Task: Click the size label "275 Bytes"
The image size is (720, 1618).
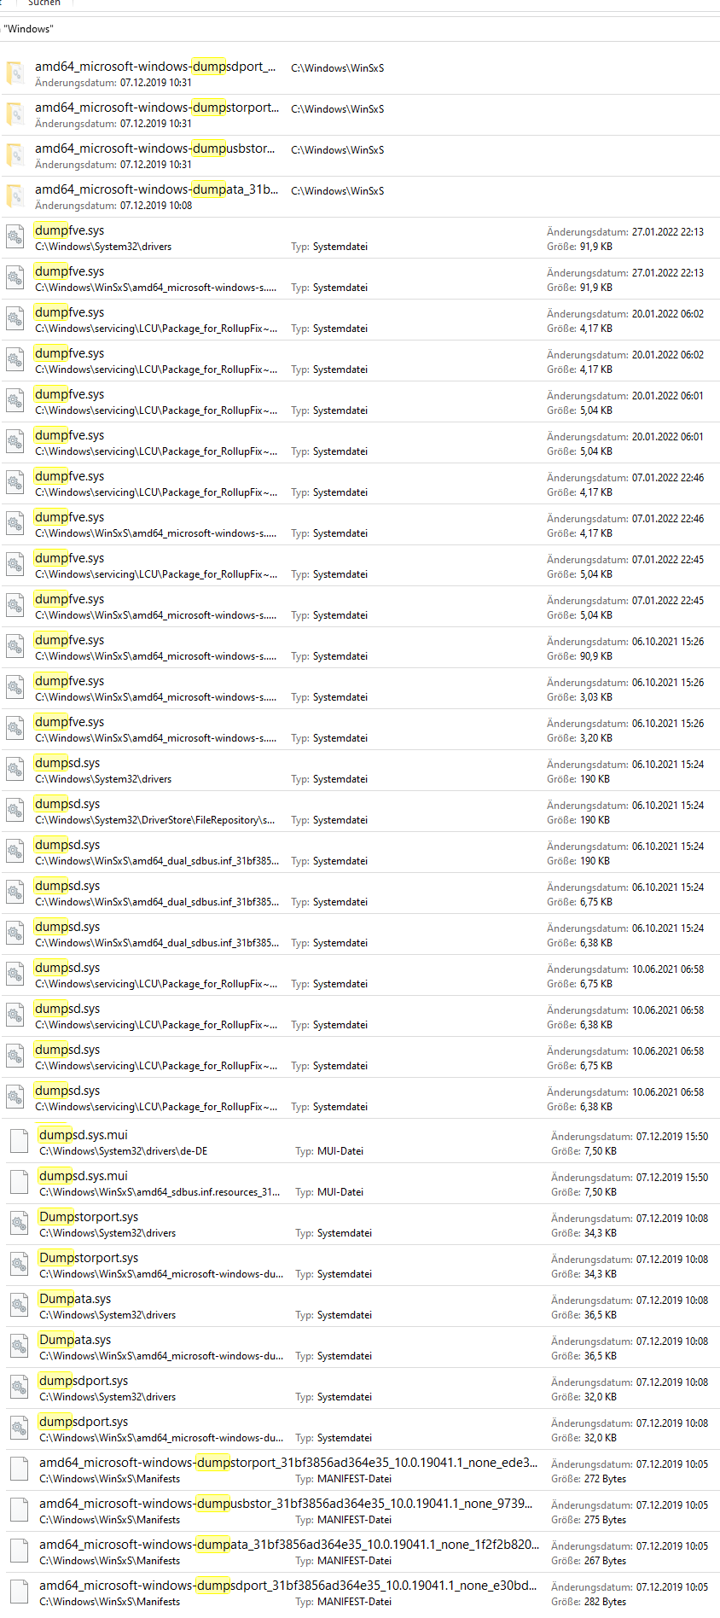Action: tap(605, 1520)
